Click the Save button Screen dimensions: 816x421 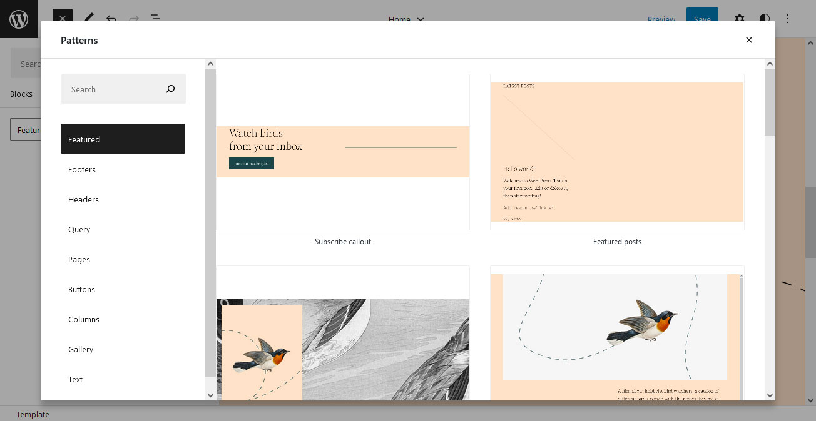[701, 19]
